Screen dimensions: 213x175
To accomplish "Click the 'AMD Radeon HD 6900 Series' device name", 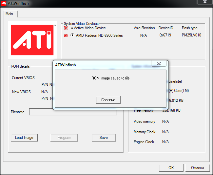I will click(x=99, y=35).
